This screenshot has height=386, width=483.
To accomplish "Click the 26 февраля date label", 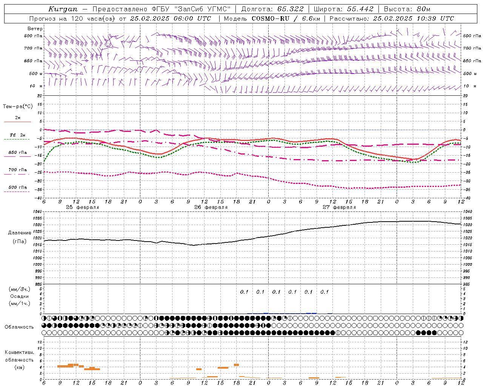I will (x=211, y=207).
